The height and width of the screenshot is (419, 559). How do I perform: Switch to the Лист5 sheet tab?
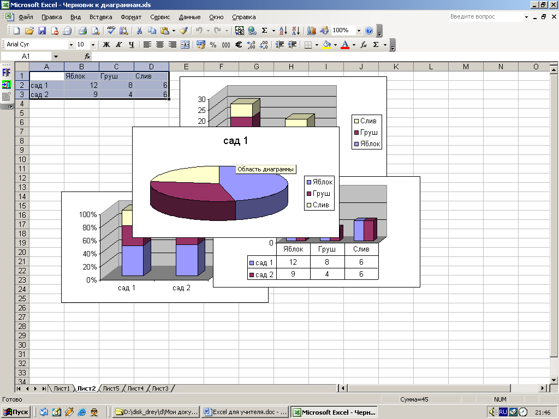click(x=111, y=388)
